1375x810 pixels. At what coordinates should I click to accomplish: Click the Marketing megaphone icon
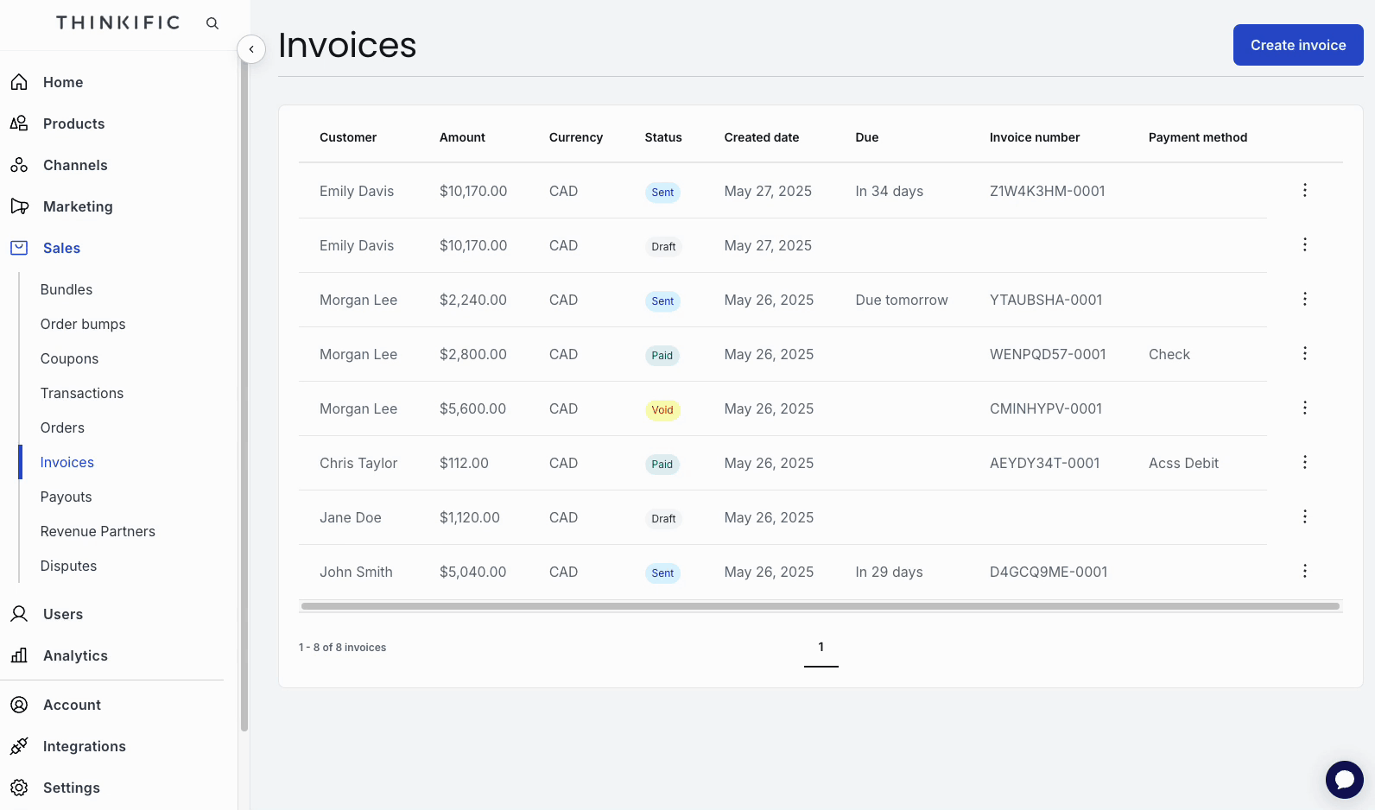click(19, 206)
